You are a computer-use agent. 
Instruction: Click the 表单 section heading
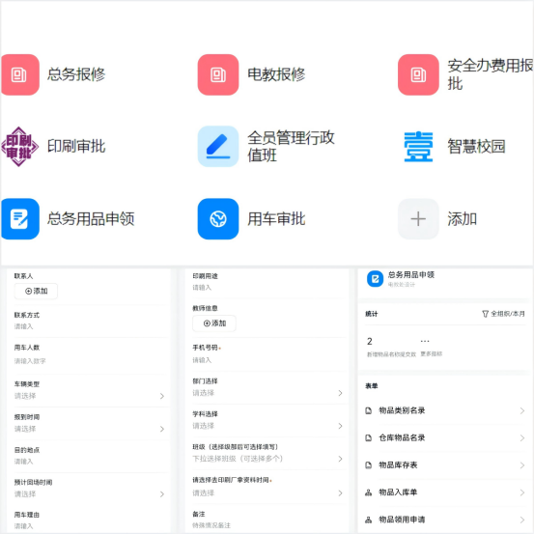(x=371, y=386)
